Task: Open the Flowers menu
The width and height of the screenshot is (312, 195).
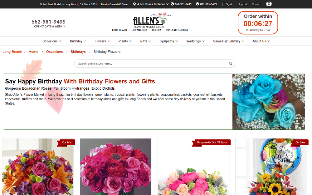Action: pyautogui.click(x=102, y=41)
